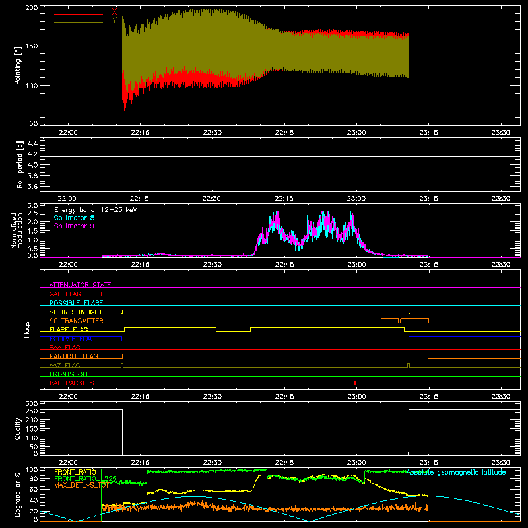528x528 pixels.
Task: Select 'Energy band: 12-25 keV' annotation
Action: point(96,210)
